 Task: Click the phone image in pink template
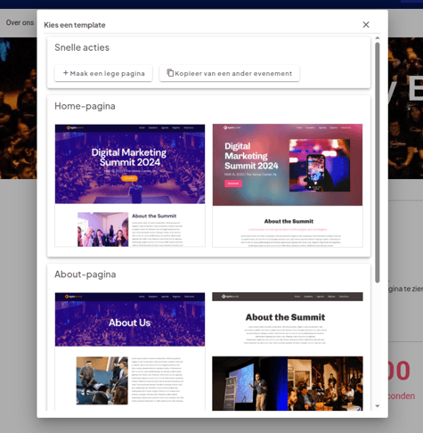(320, 165)
